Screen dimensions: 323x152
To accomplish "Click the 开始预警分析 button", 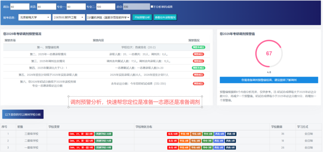I will (142, 17).
